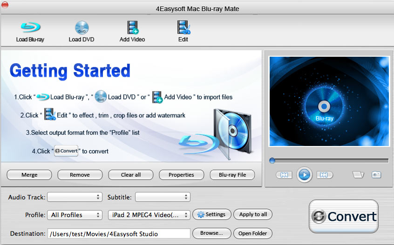Click the preview seek slider handle
394x245 pixels.
pos(272,160)
